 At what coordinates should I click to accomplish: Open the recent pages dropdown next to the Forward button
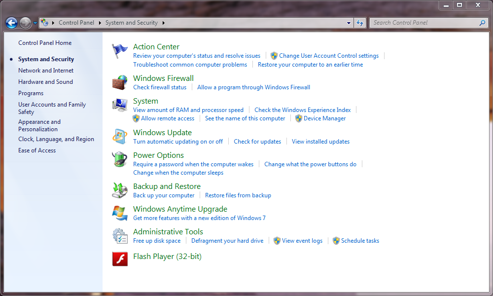coord(35,23)
